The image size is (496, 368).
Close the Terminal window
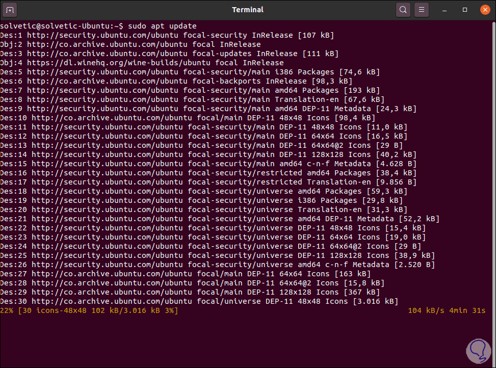[482, 9]
